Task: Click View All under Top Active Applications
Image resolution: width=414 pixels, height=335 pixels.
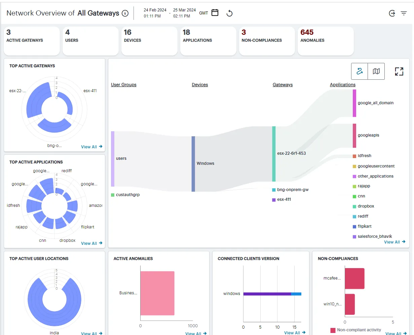Action: coord(91,243)
